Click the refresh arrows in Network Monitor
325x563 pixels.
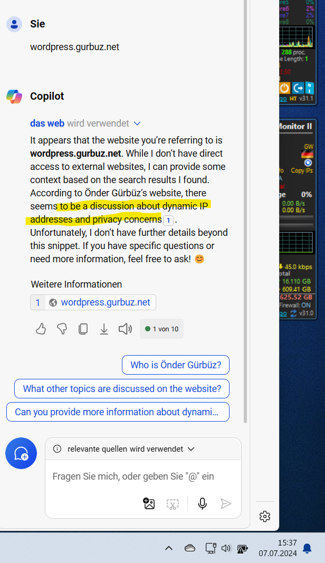(293, 313)
